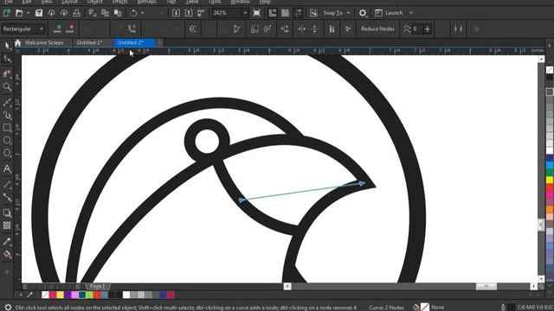Open the Layout menu
554x311 pixels.
[x=69, y=2]
